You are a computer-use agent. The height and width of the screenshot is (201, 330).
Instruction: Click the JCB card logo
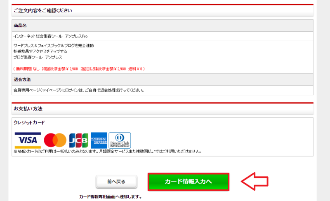pyautogui.click(x=79, y=140)
